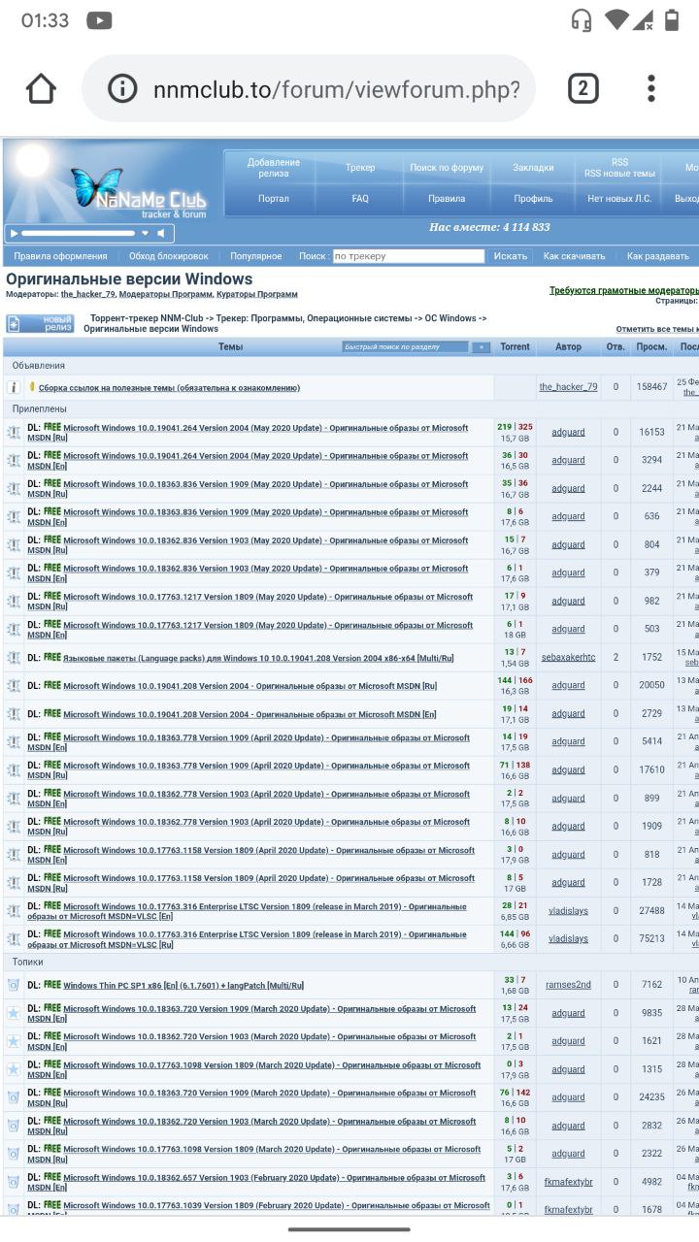Open Как раздавать link
699x1242 pixels.
coord(658,256)
